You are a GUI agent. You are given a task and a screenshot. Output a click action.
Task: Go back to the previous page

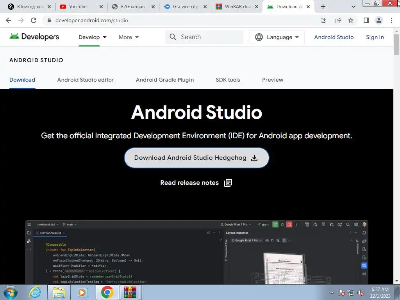pyautogui.click(x=9, y=20)
